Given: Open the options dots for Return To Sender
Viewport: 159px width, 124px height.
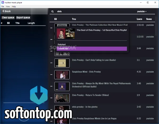Looking at the screenshot, I should [51, 98].
